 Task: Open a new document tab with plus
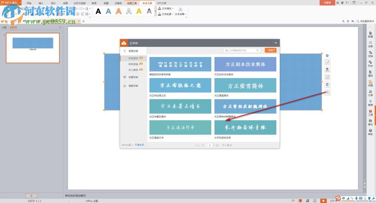click(83, 21)
